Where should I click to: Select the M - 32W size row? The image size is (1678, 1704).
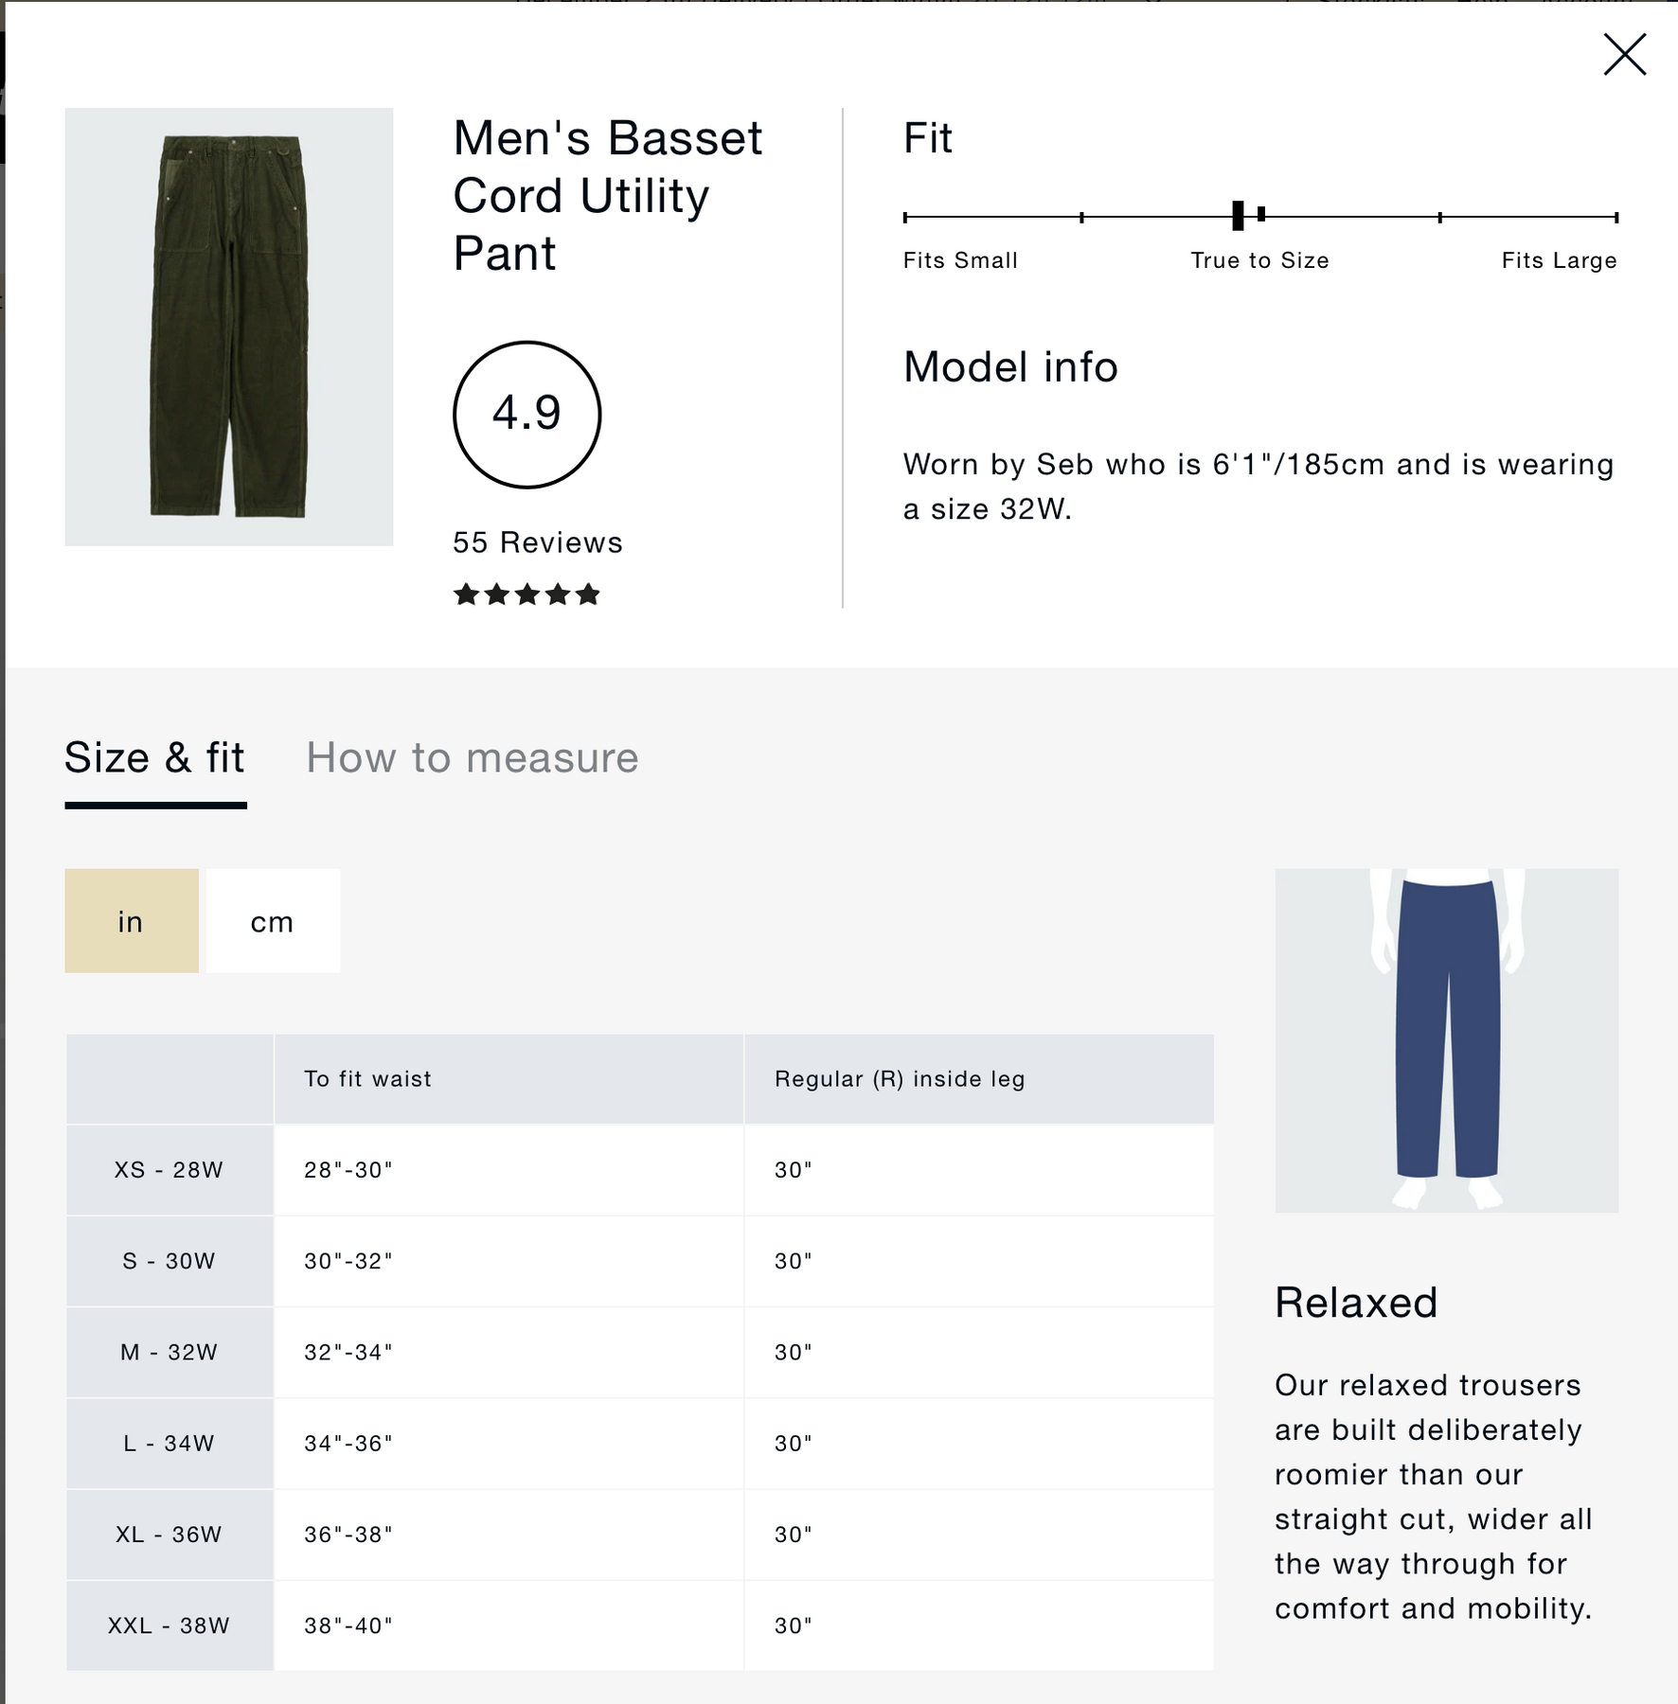coord(170,1352)
